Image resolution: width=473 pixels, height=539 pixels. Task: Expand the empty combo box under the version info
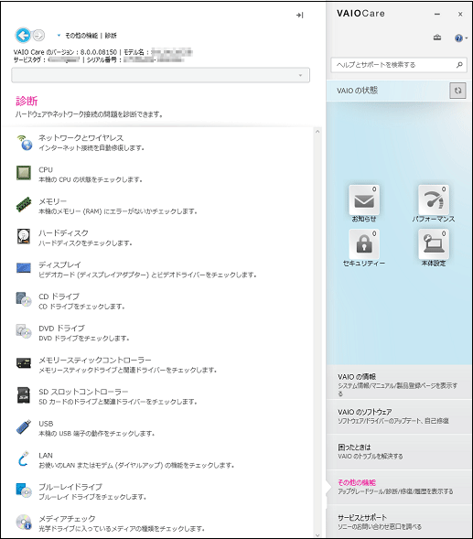(160, 75)
